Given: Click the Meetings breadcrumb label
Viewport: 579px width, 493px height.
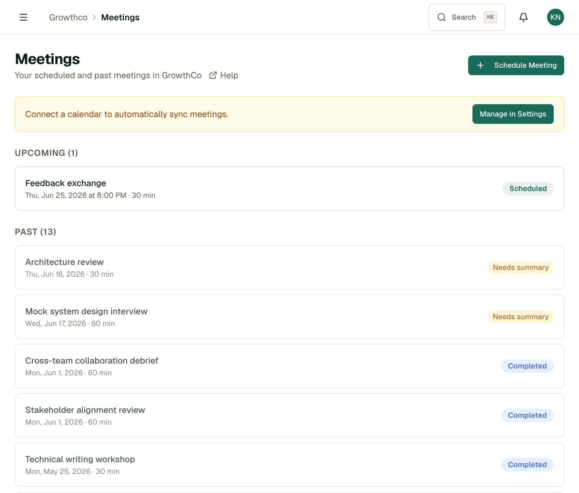Looking at the screenshot, I should point(120,17).
